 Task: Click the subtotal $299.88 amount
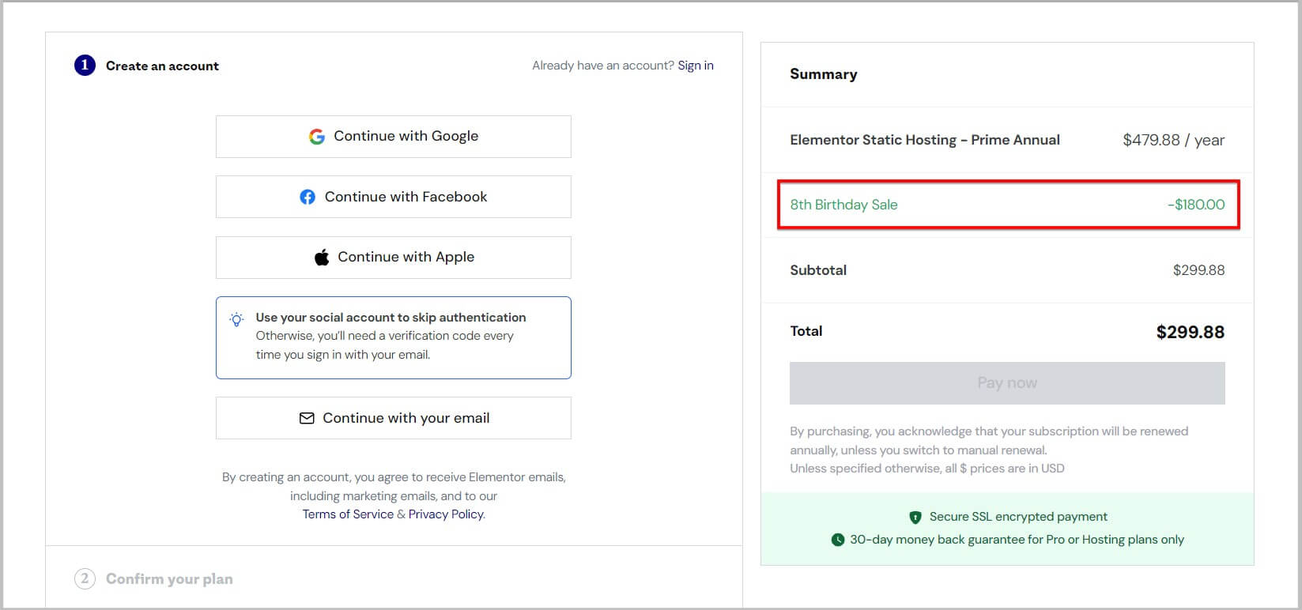click(x=1199, y=270)
